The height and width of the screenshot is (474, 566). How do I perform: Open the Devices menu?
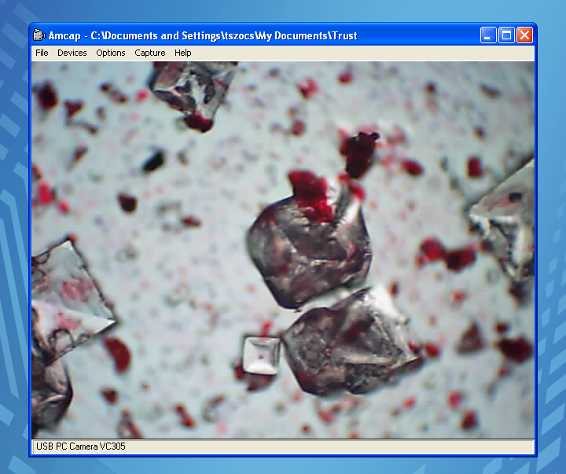click(x=72, y=53)
